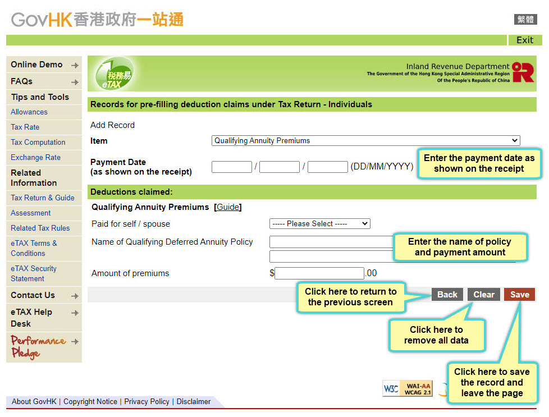Focus the payment date month field
Image resolution: width=549 pixels, height=417 pixels.
click(280, 167)
